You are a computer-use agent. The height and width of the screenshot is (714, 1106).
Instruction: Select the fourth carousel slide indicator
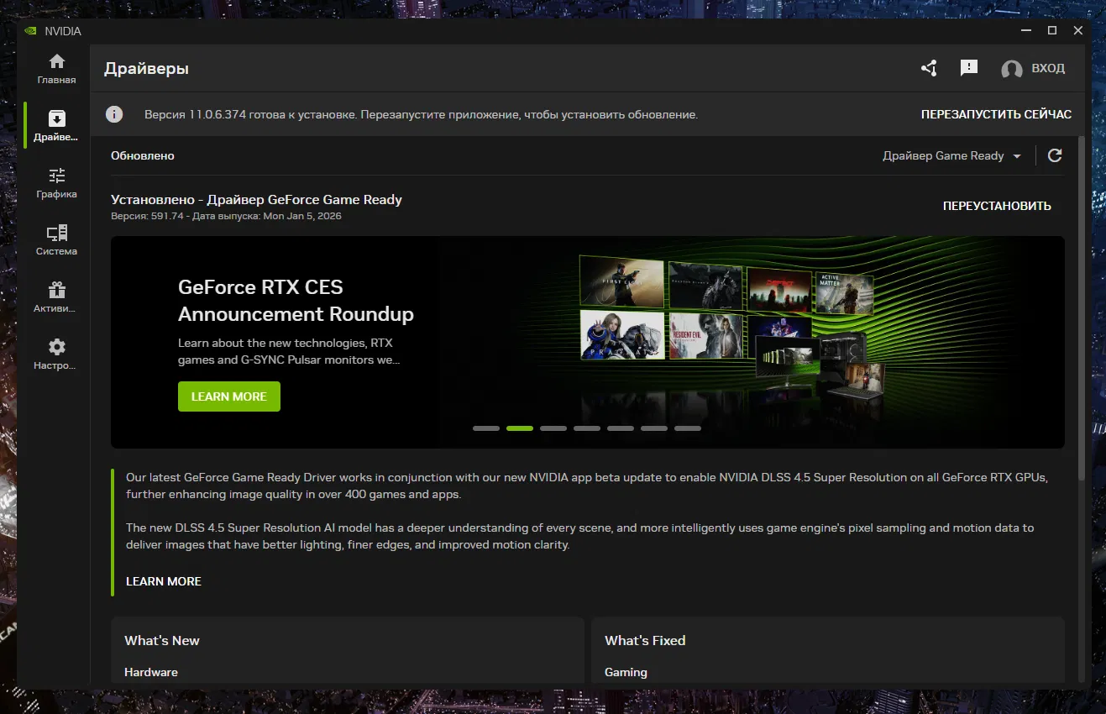(x=587, y=428)
